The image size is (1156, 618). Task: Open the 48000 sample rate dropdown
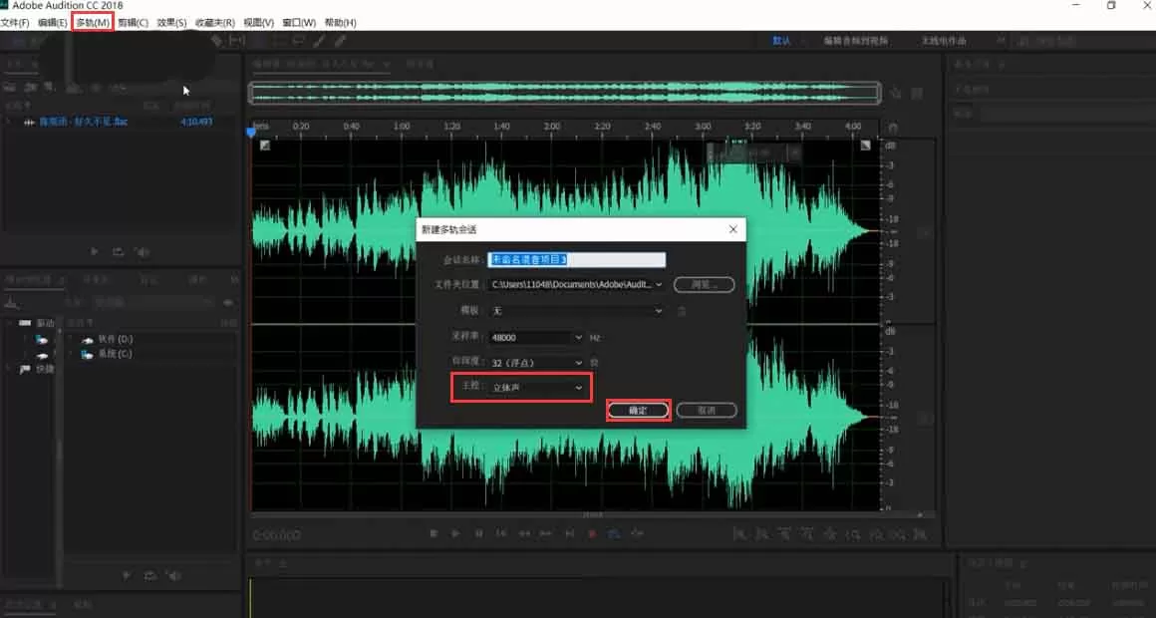(x=537, y=337)
